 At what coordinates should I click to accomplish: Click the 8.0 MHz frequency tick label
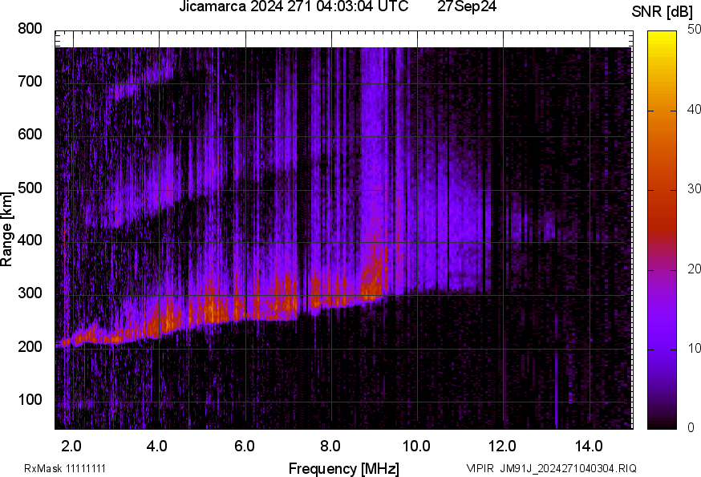(x=330, y=446)
